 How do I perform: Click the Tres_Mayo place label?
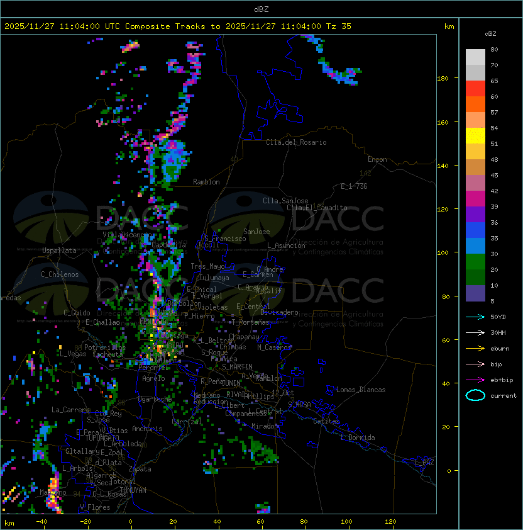click(x=207, y=266)
